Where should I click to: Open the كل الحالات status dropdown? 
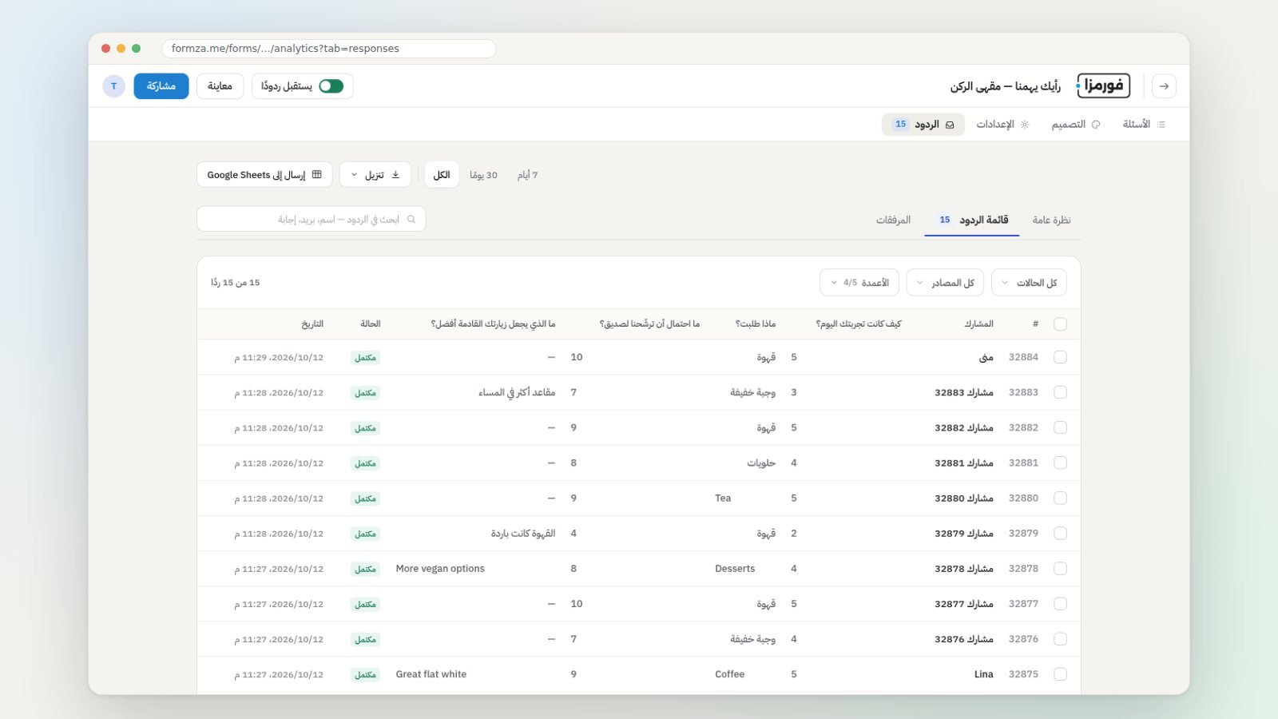(1029, 283)
